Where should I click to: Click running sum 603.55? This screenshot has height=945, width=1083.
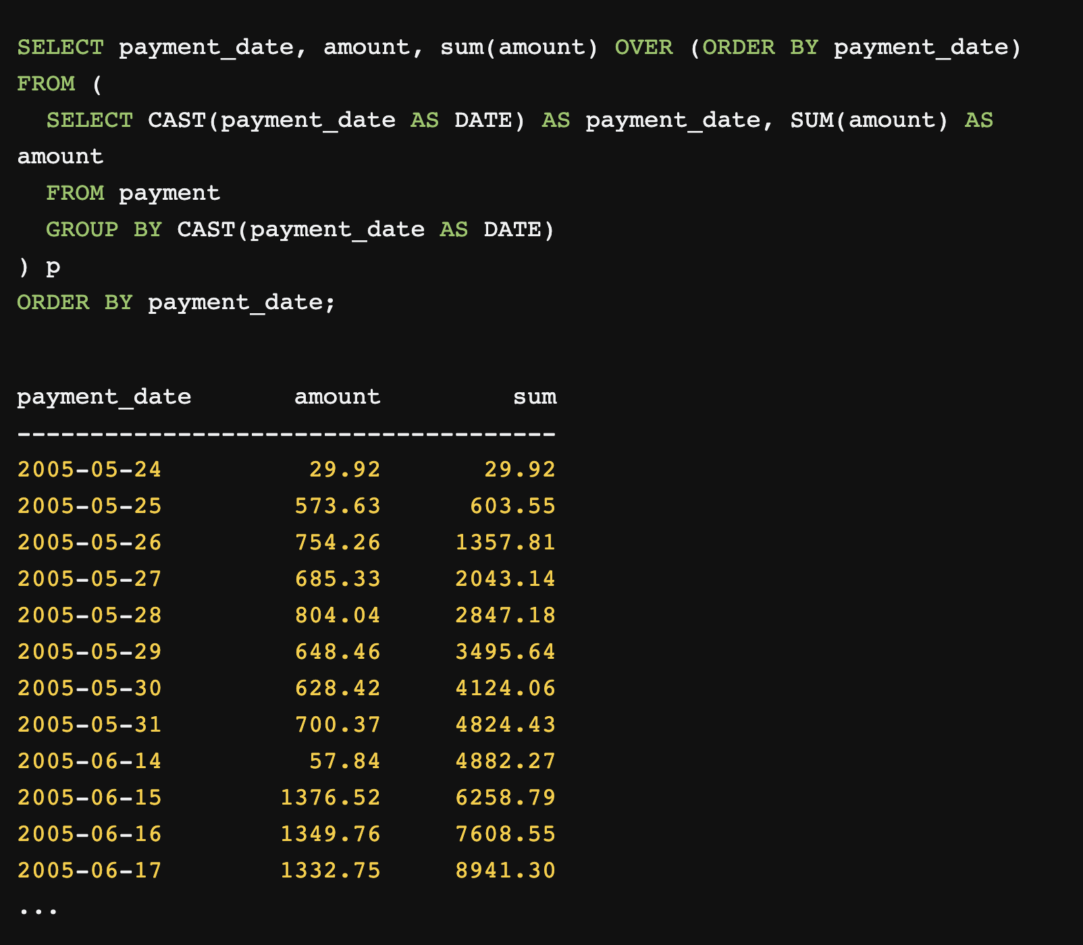point(513,506)
